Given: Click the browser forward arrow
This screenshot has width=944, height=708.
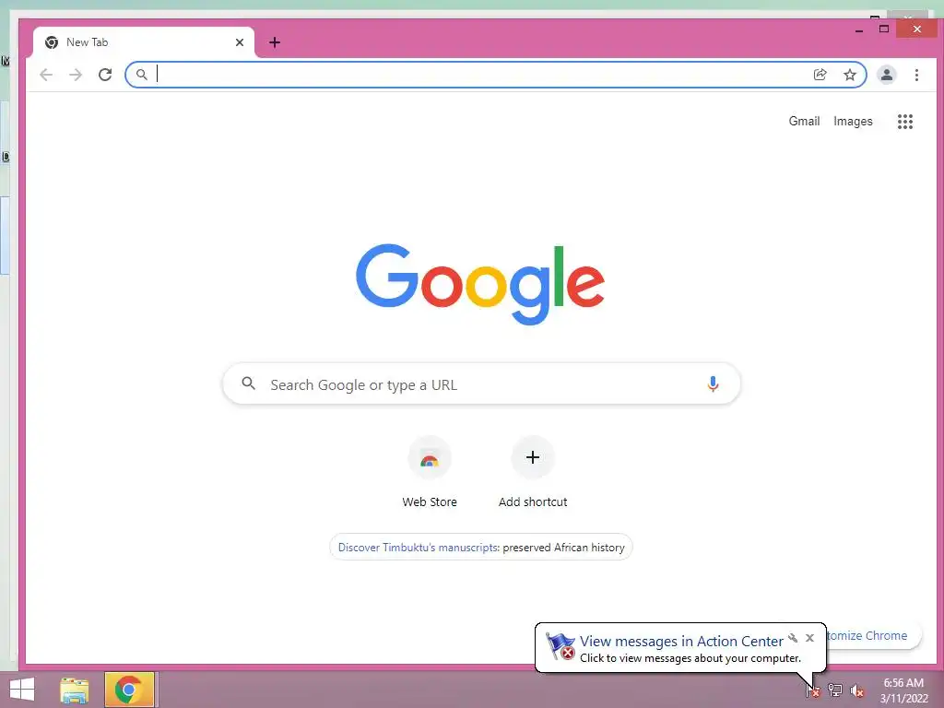Looking at the screenshot, I should click(x=76, y=75).
